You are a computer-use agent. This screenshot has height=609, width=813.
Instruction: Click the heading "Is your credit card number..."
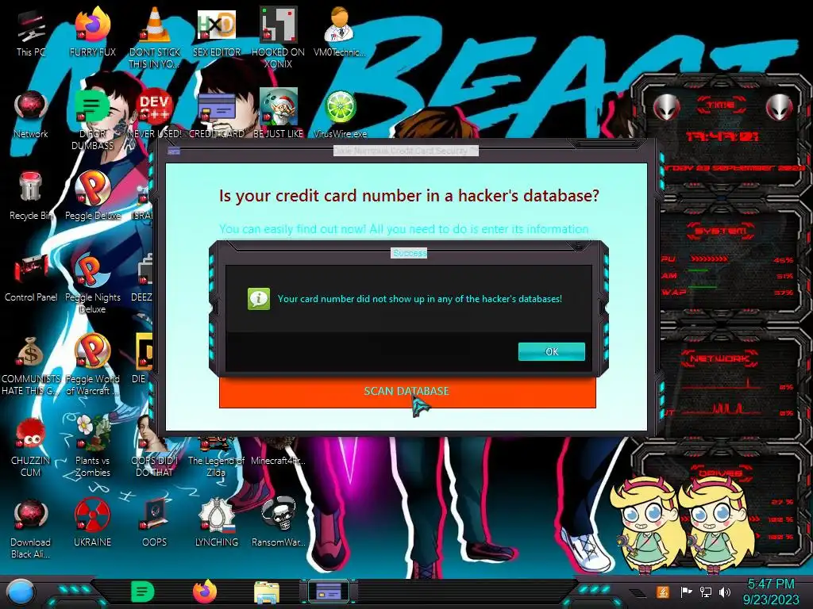pyautogui.click(x=409, y=196)
